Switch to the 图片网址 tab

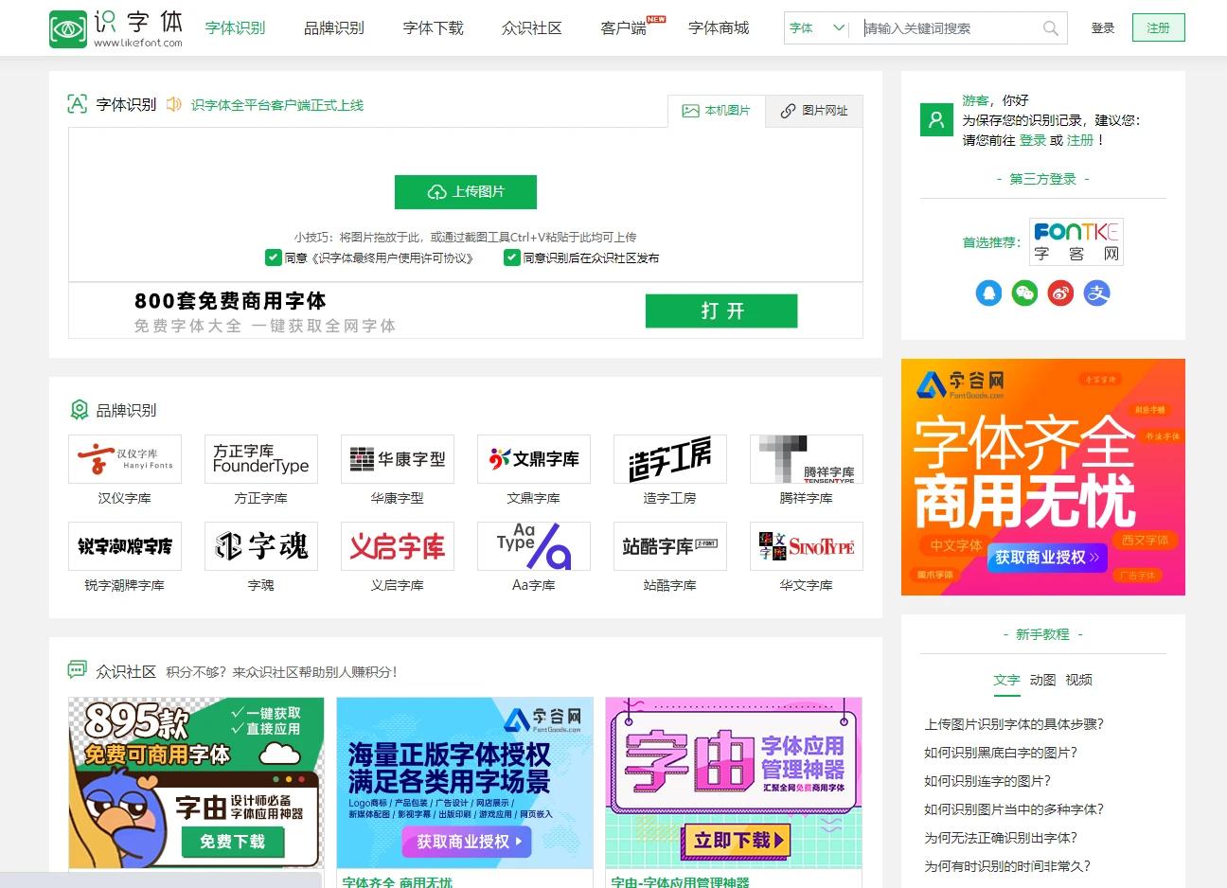811,111
